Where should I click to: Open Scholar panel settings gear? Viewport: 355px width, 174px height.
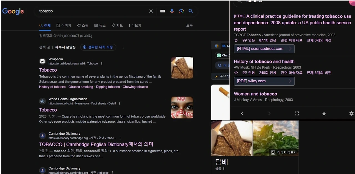click(351, 113)
